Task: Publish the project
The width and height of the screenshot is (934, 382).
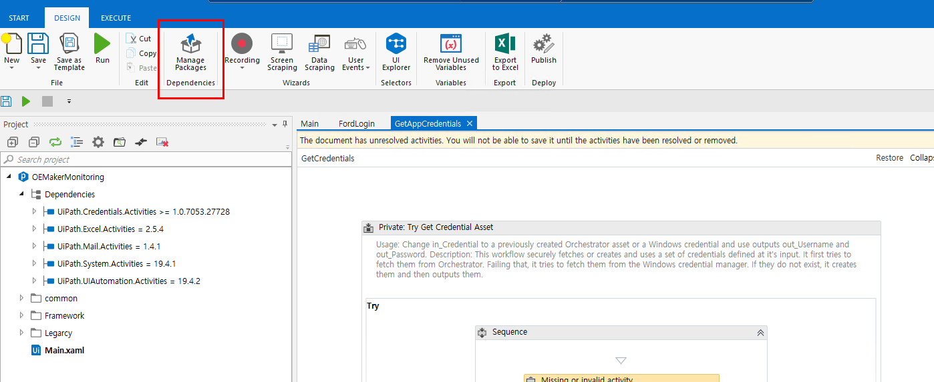Action: 544,49
